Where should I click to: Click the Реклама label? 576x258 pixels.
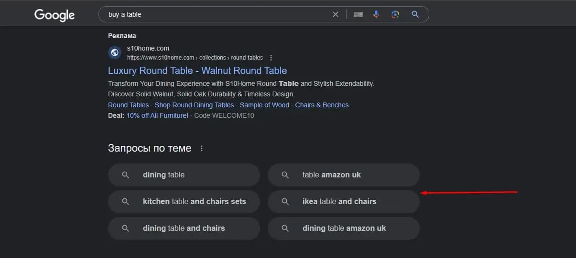click(122, 36)
